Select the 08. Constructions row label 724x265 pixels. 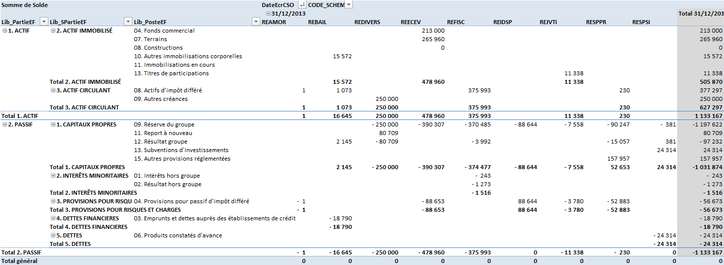pyautogui.click(x=158, y=48)
